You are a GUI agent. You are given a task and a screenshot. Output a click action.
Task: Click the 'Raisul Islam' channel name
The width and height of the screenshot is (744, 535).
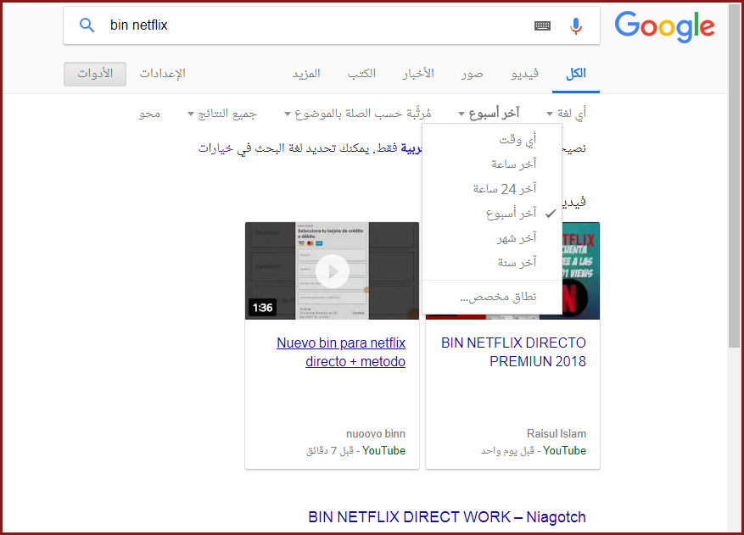pos(557,433)
